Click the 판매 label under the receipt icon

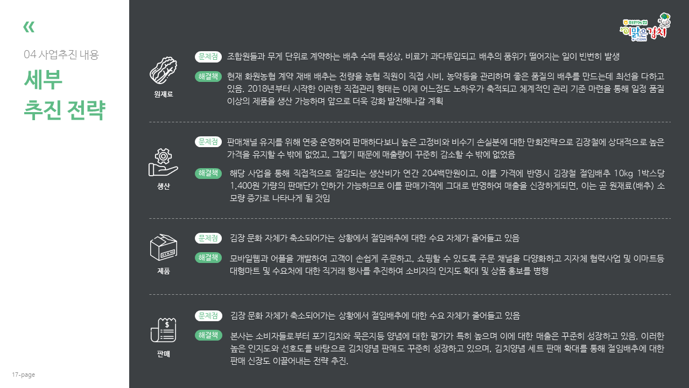point(163,354)
